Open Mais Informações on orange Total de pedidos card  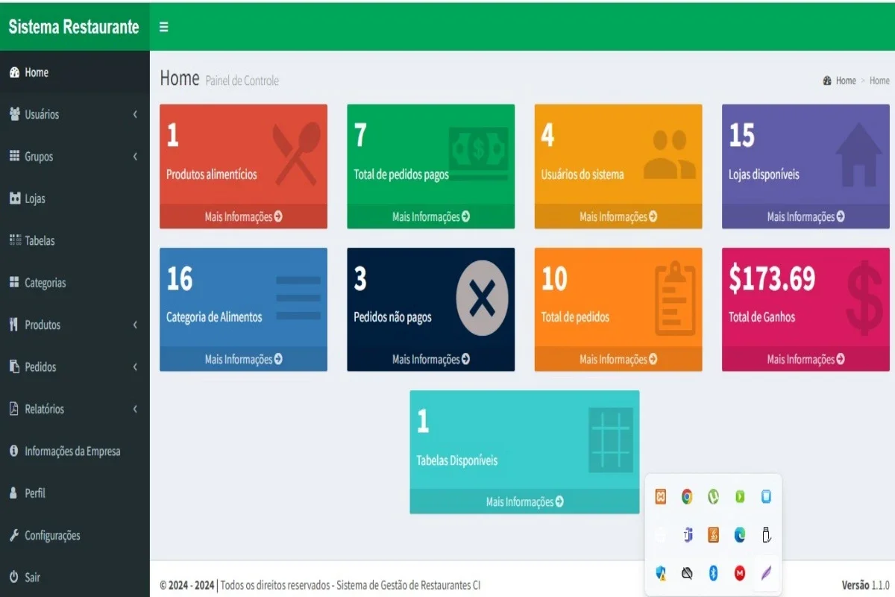pyautogui.click(x=618, y=359)
